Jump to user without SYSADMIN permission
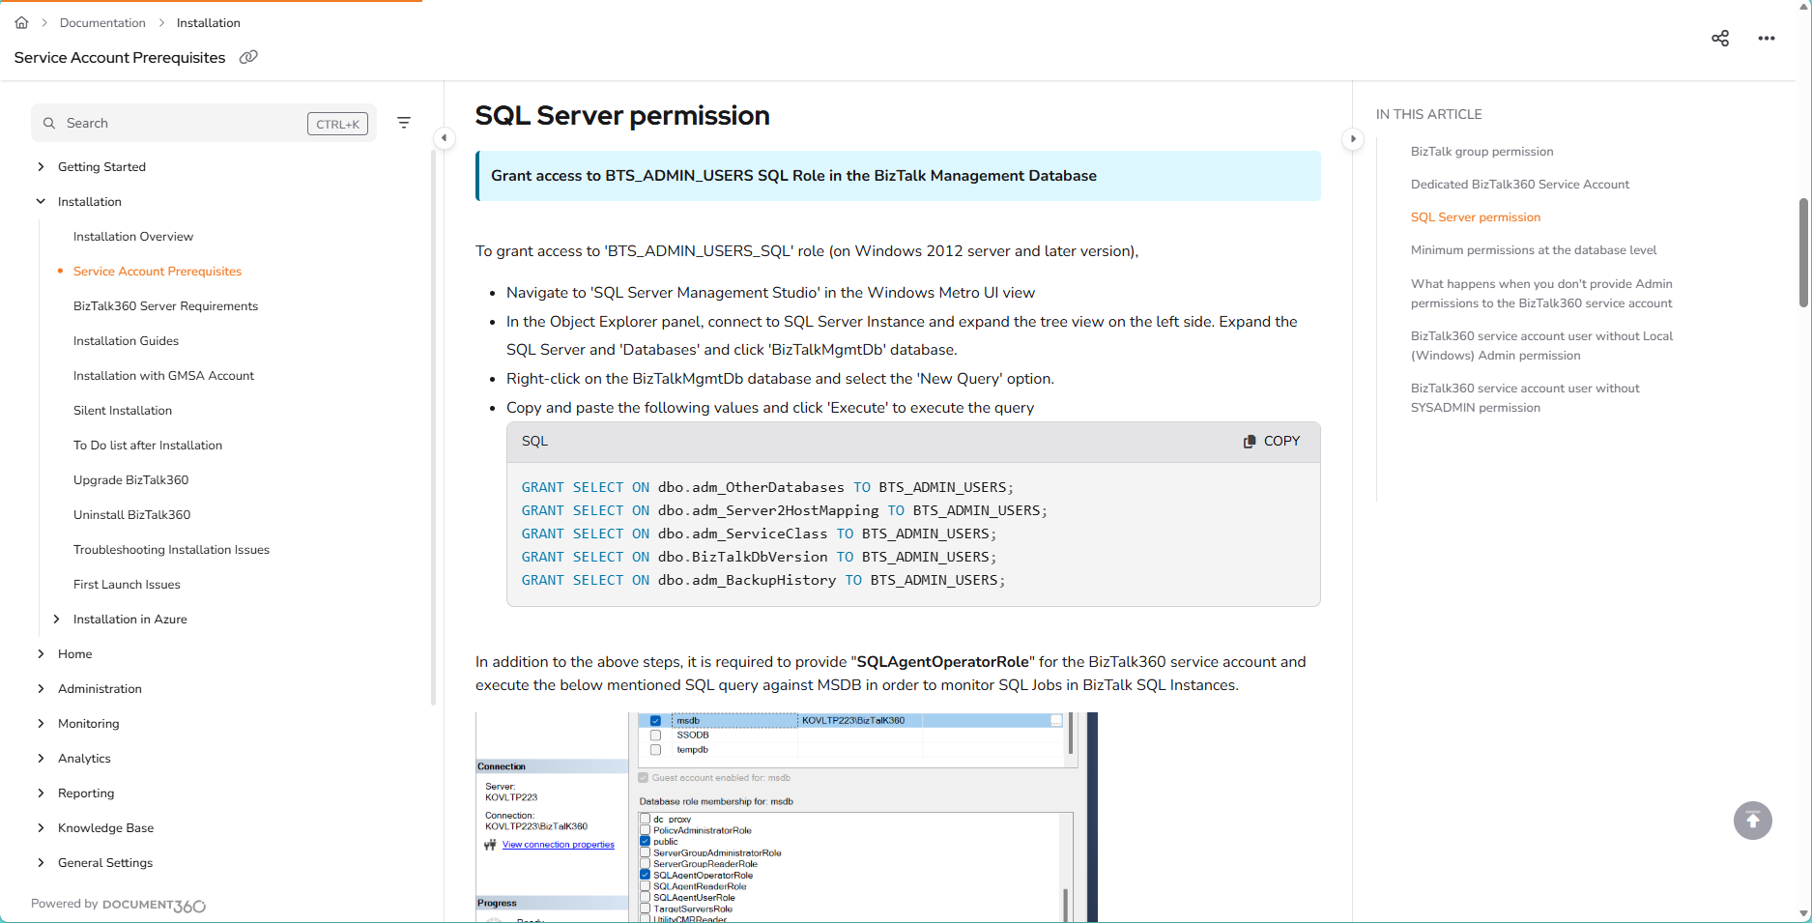Viewport: 1812px width, 923px height. point(1525,398)
